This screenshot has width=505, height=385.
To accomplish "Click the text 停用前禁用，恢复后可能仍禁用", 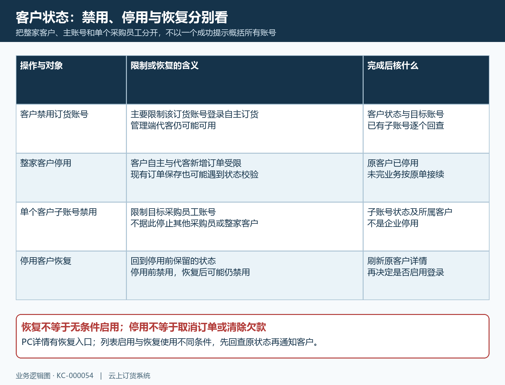I will click(190, 272).
